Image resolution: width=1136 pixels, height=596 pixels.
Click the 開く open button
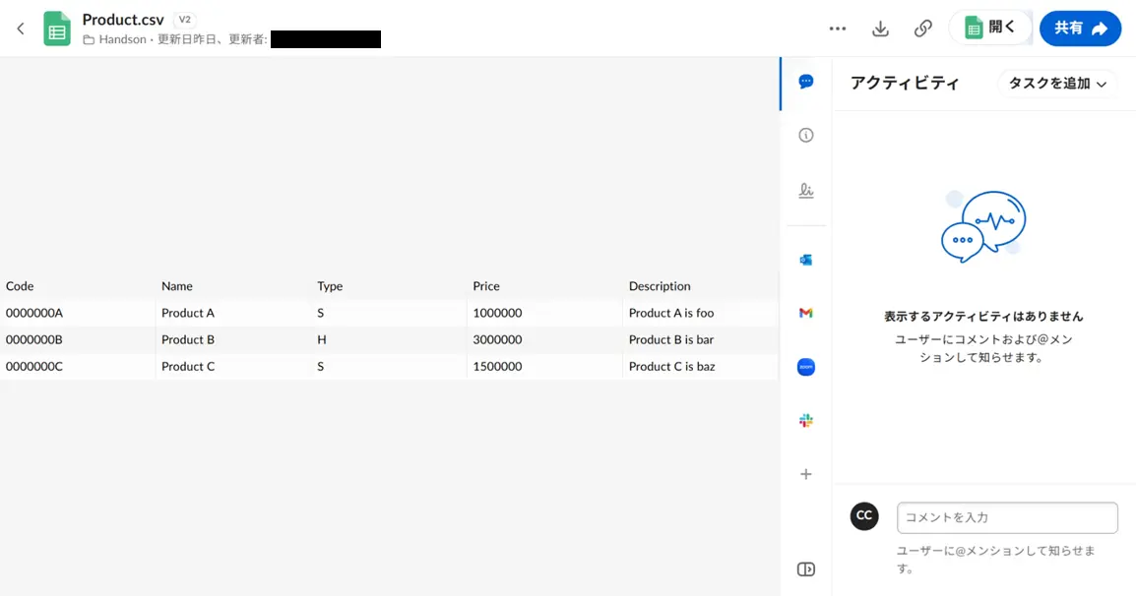990,29
